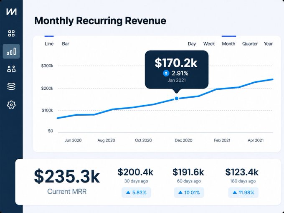This screenshot has height=213, width=284.
Task: Click the Jun 2020 axis label
Action: click(73, 140)
